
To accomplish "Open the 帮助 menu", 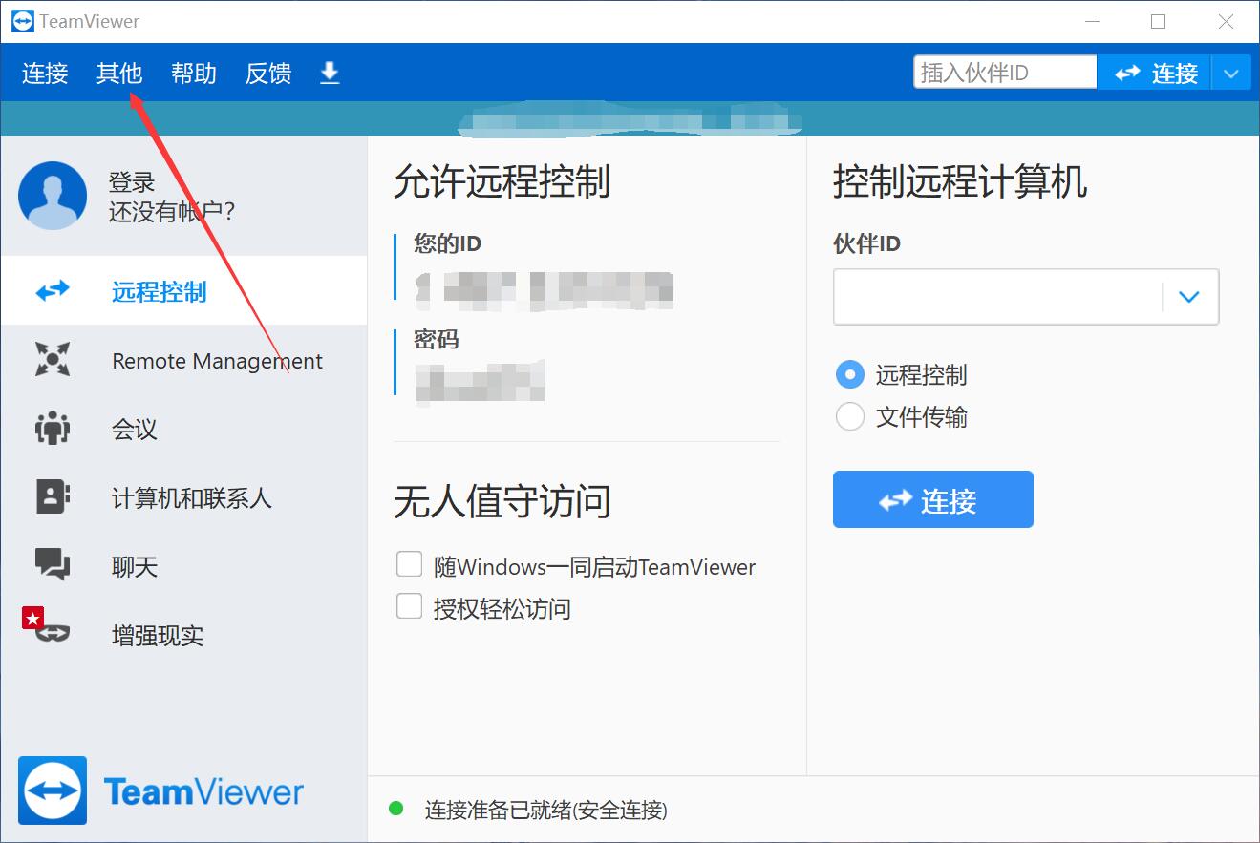I will point(194,74).
